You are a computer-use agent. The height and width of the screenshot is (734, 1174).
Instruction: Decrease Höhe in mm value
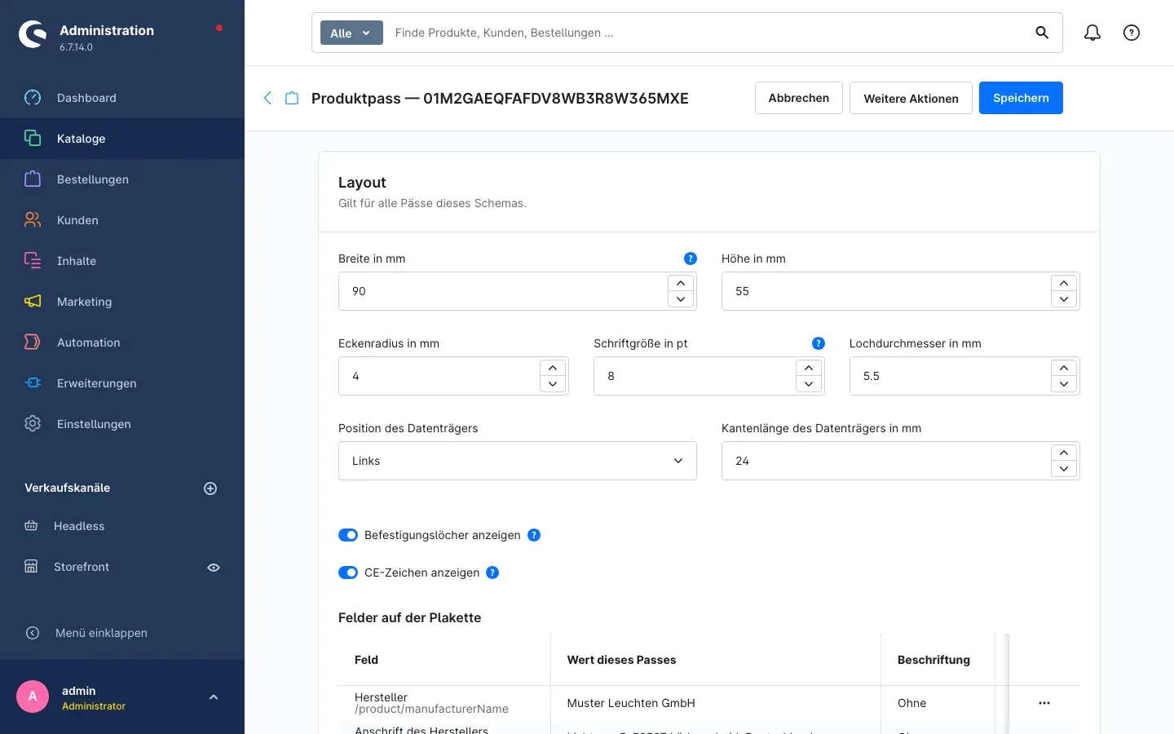(x=1064, y=299)
